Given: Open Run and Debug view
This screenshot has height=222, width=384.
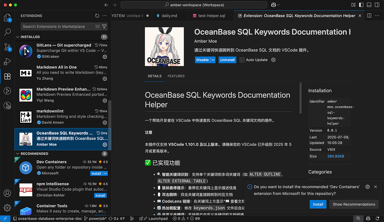Looking at the screenshot, I should pyautogui.click(x=7, y=62).
